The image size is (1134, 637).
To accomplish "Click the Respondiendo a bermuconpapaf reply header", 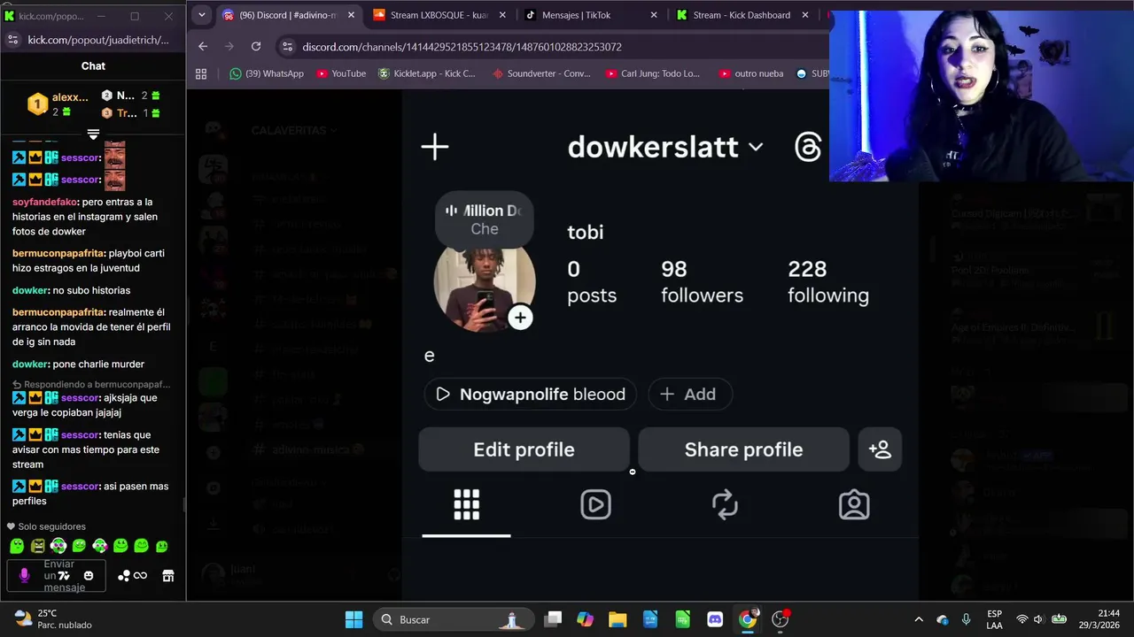I will pyautogui.click(x=91, y=384).
